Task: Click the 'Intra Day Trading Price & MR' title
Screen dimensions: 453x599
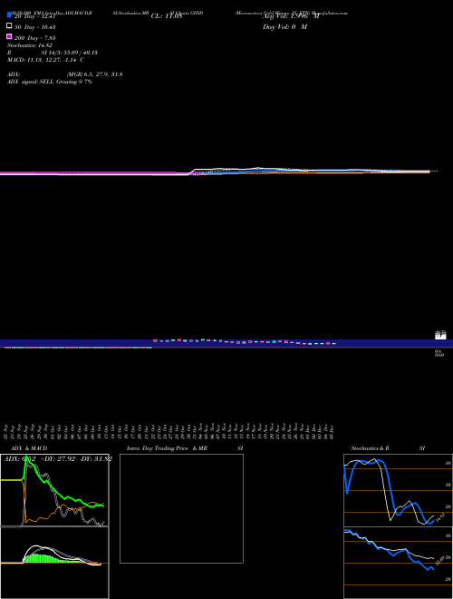Action: coord(167,448)
